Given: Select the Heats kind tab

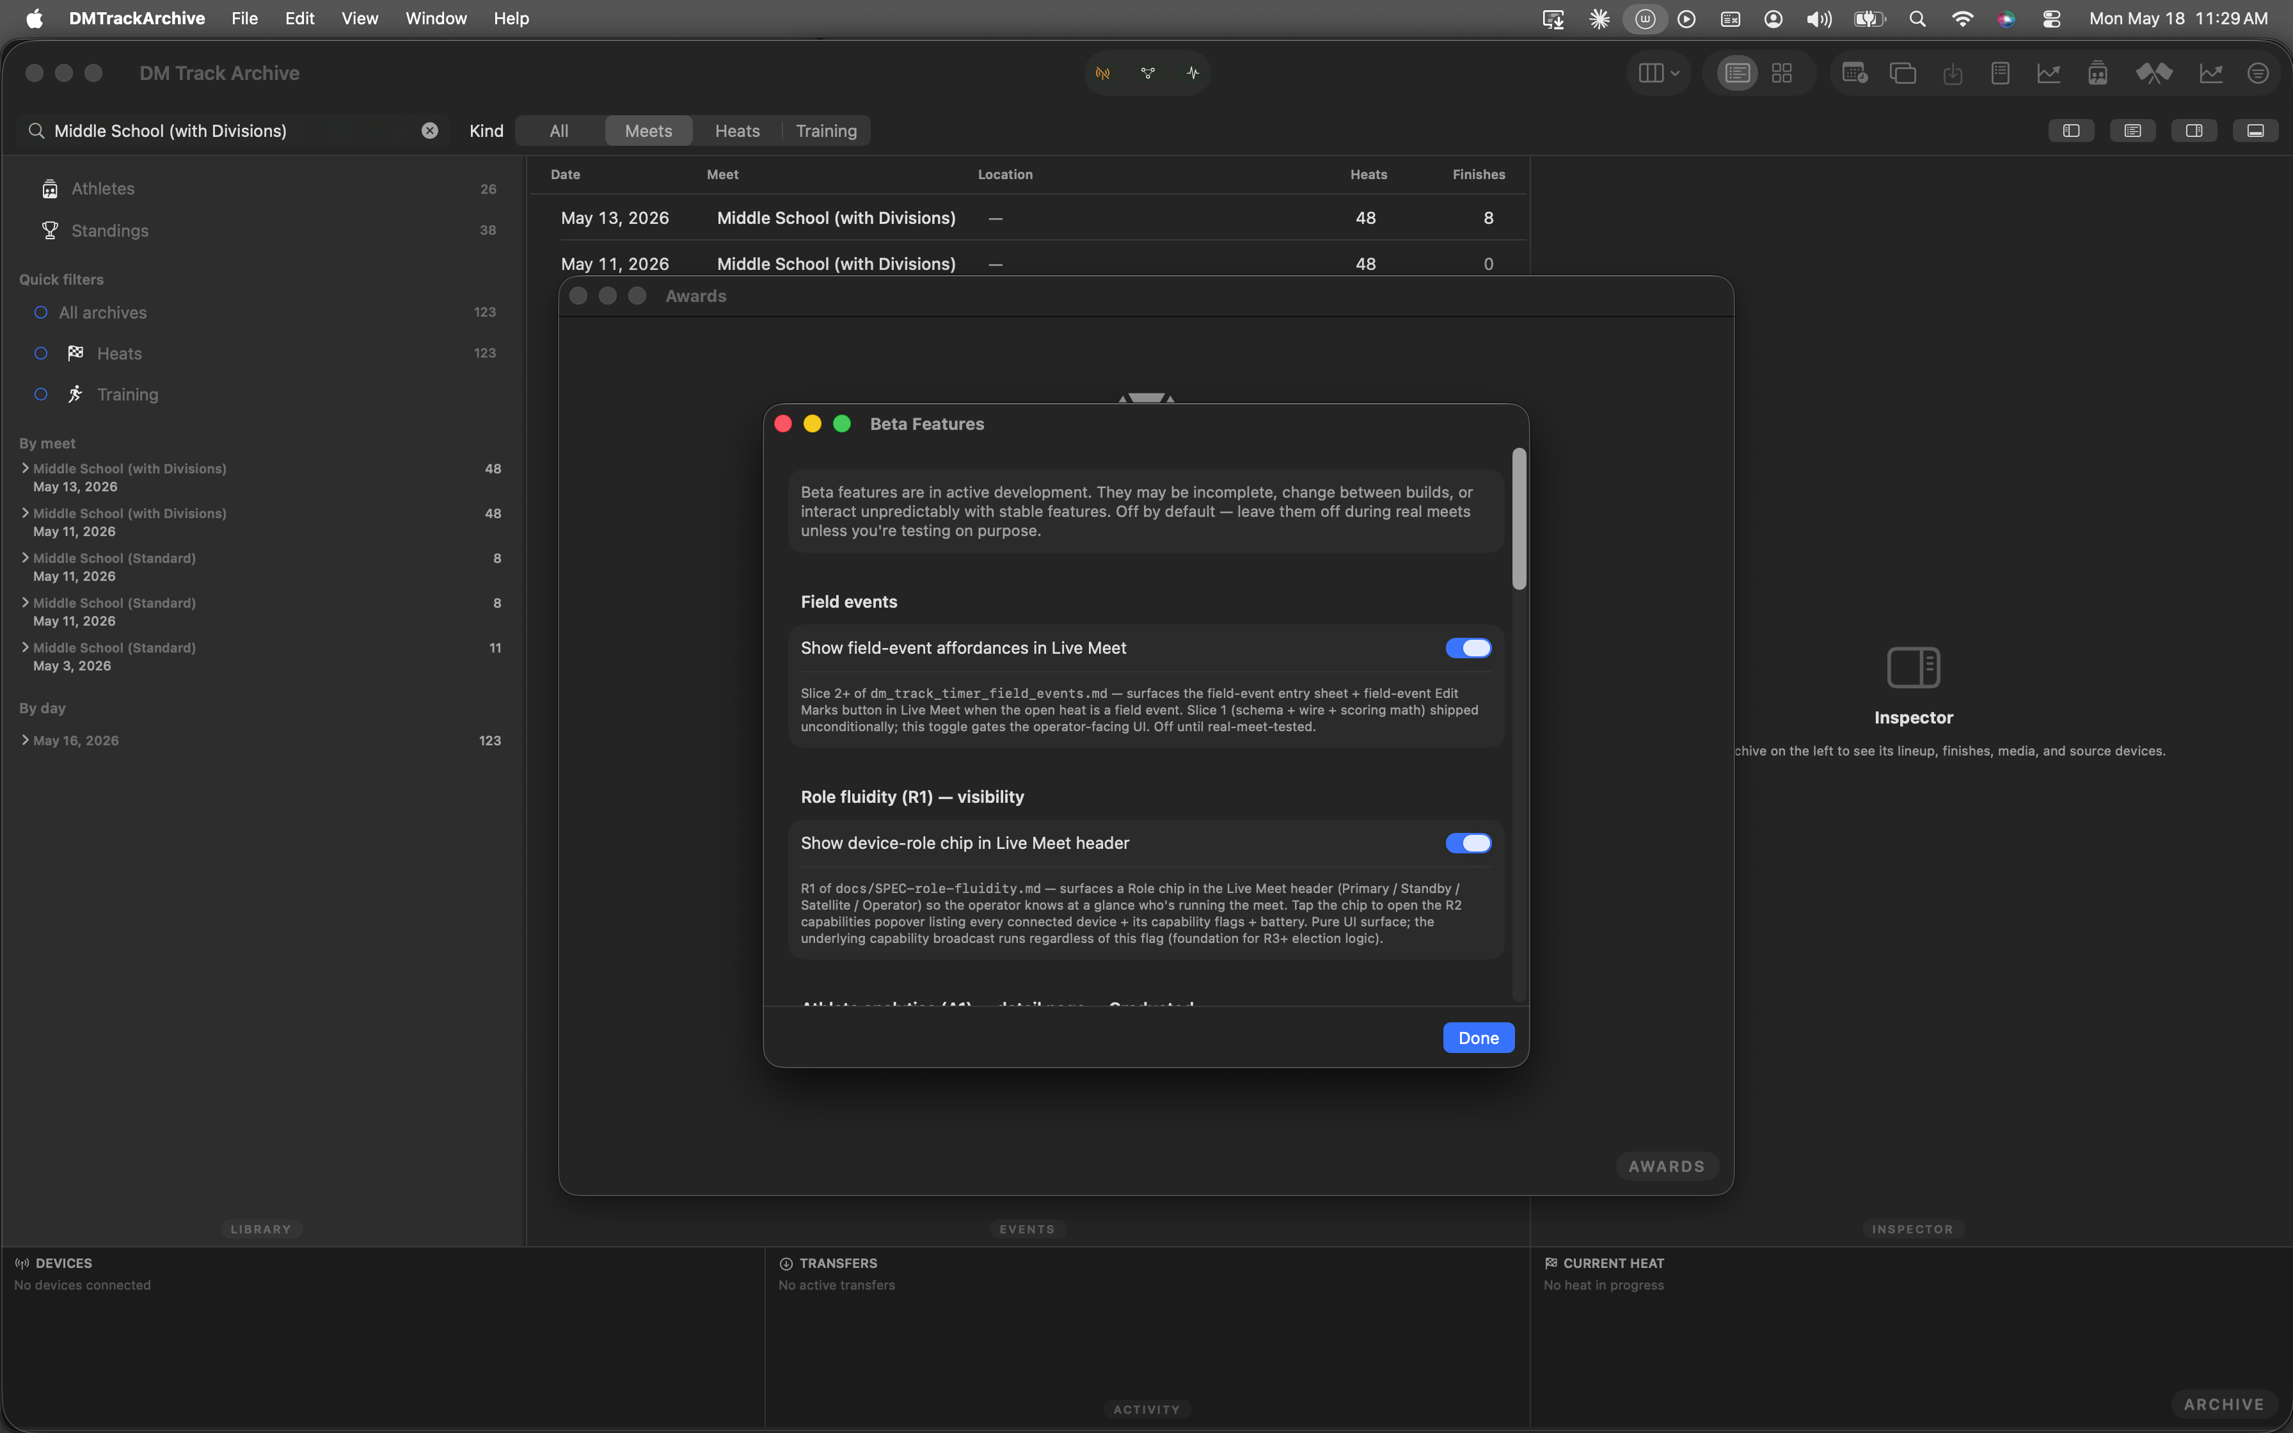Looking at the screenshot, I should pos(737,131).
